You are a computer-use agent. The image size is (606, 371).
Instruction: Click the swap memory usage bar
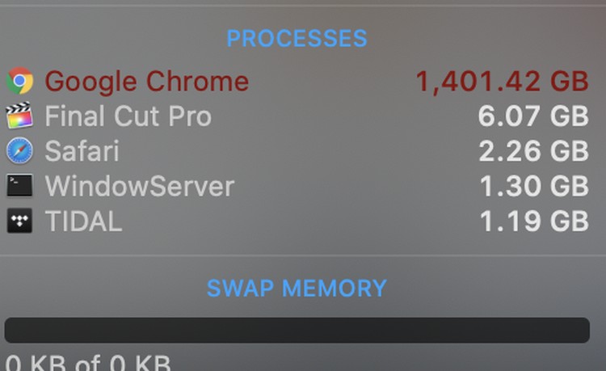pos(297,330)
